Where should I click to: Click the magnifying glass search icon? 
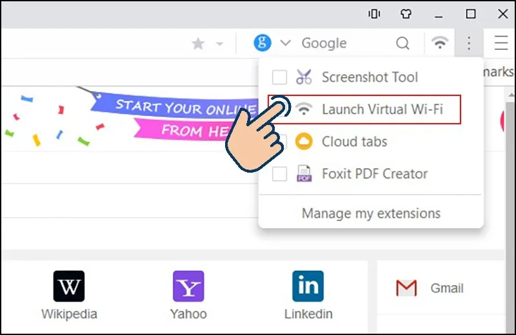tap(402, 43)
